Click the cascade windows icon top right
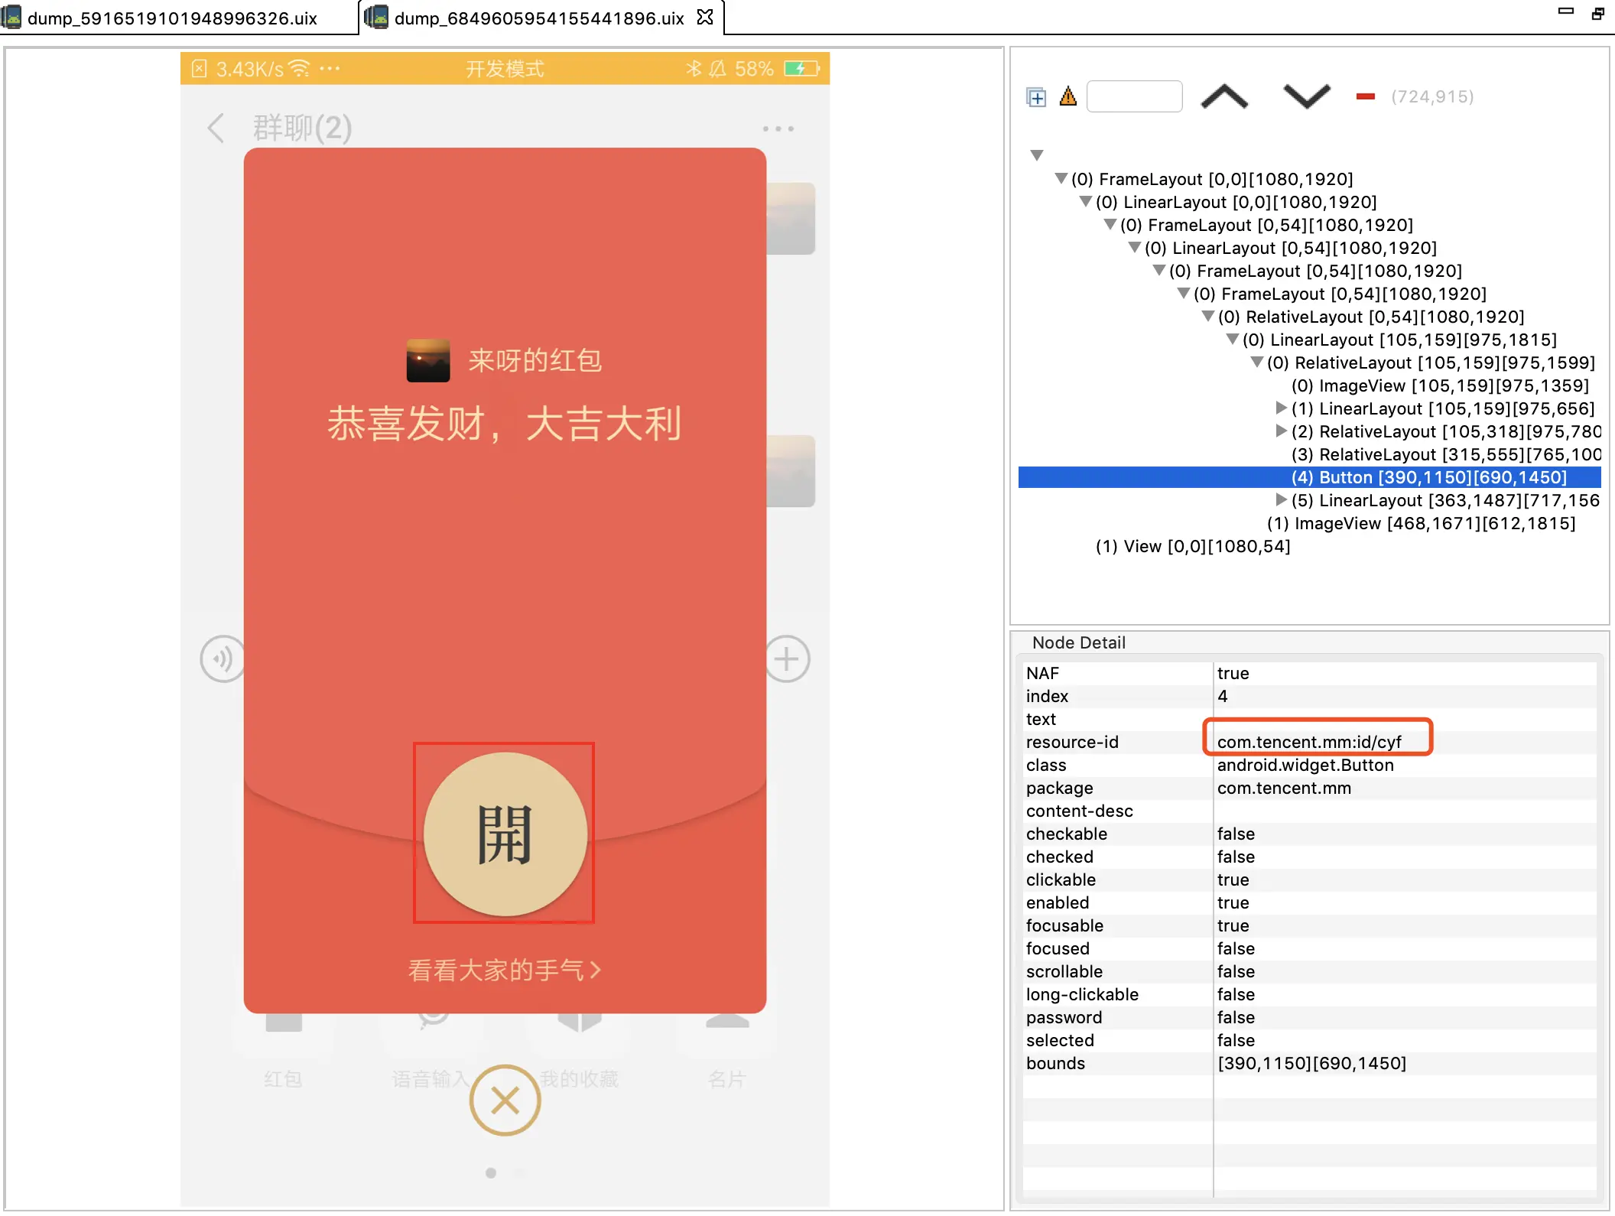Image resolution: width=1615 pixels, height=1216 pixels. pos(1597,14)
